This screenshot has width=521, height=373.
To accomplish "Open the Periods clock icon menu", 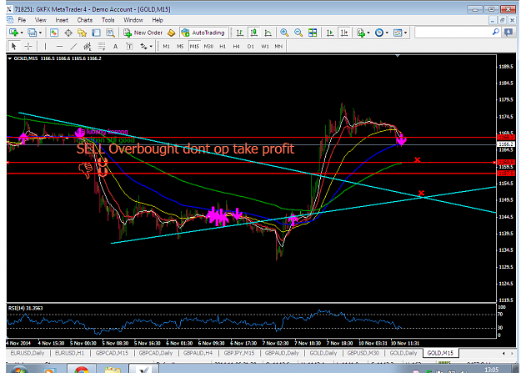I will pos(379,33).
